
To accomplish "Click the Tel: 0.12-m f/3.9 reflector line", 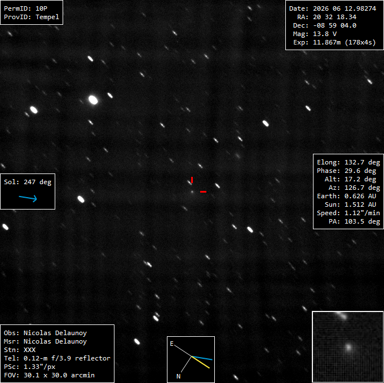I will (57, 358).
